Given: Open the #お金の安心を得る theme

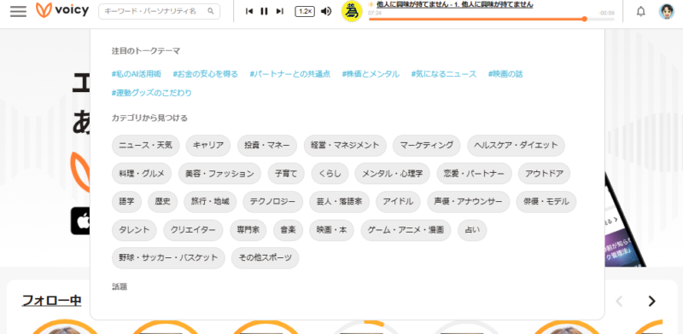Looking at the screenshot, I should [x=206, y=74].
